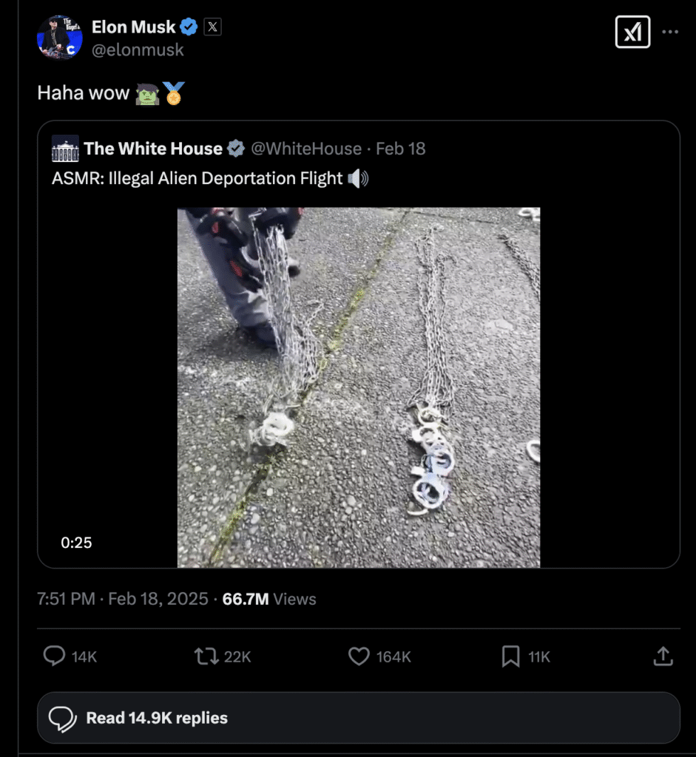Click the White House gray verified badge

coord(236,149)
